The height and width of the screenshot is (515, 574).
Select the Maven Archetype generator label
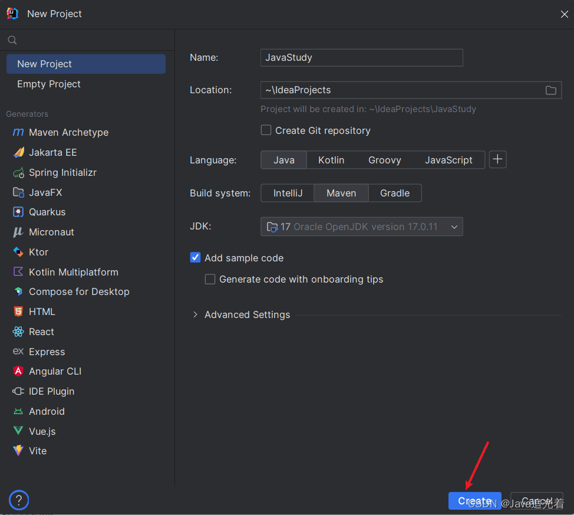click(x=68, y=132)
